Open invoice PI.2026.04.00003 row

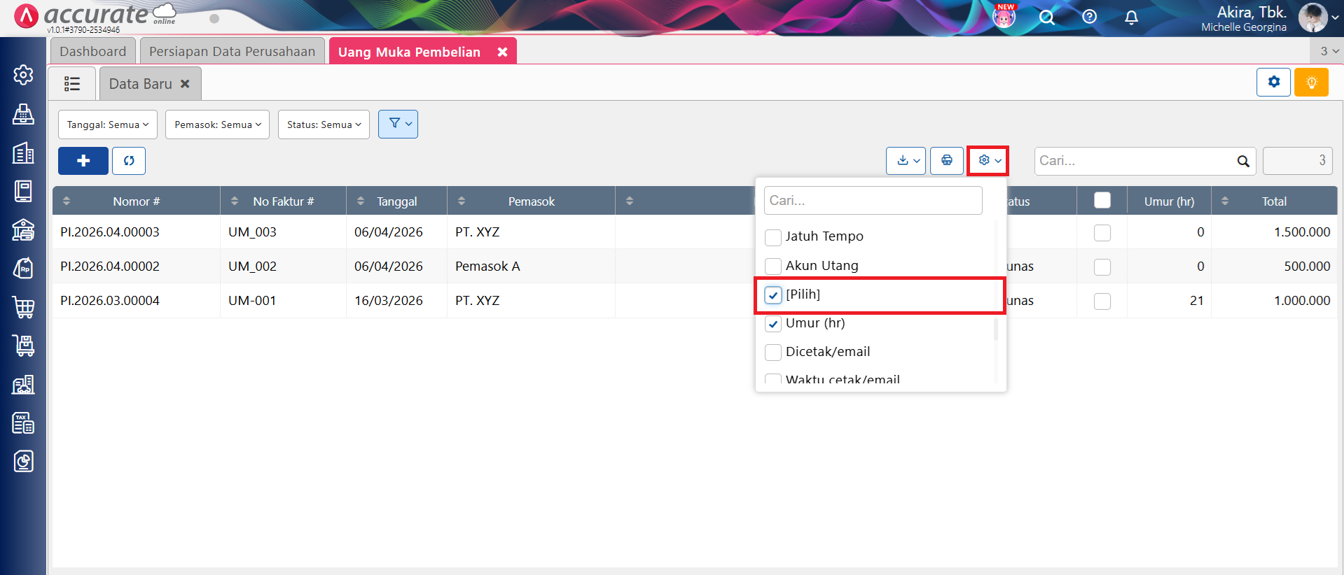click(x=110, y=232)
